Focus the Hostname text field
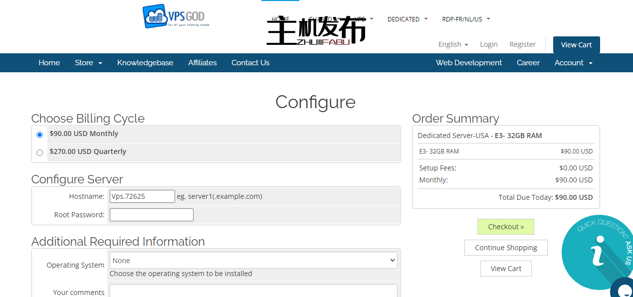Viewport: 633px width, 297px height. click(142, 196)
